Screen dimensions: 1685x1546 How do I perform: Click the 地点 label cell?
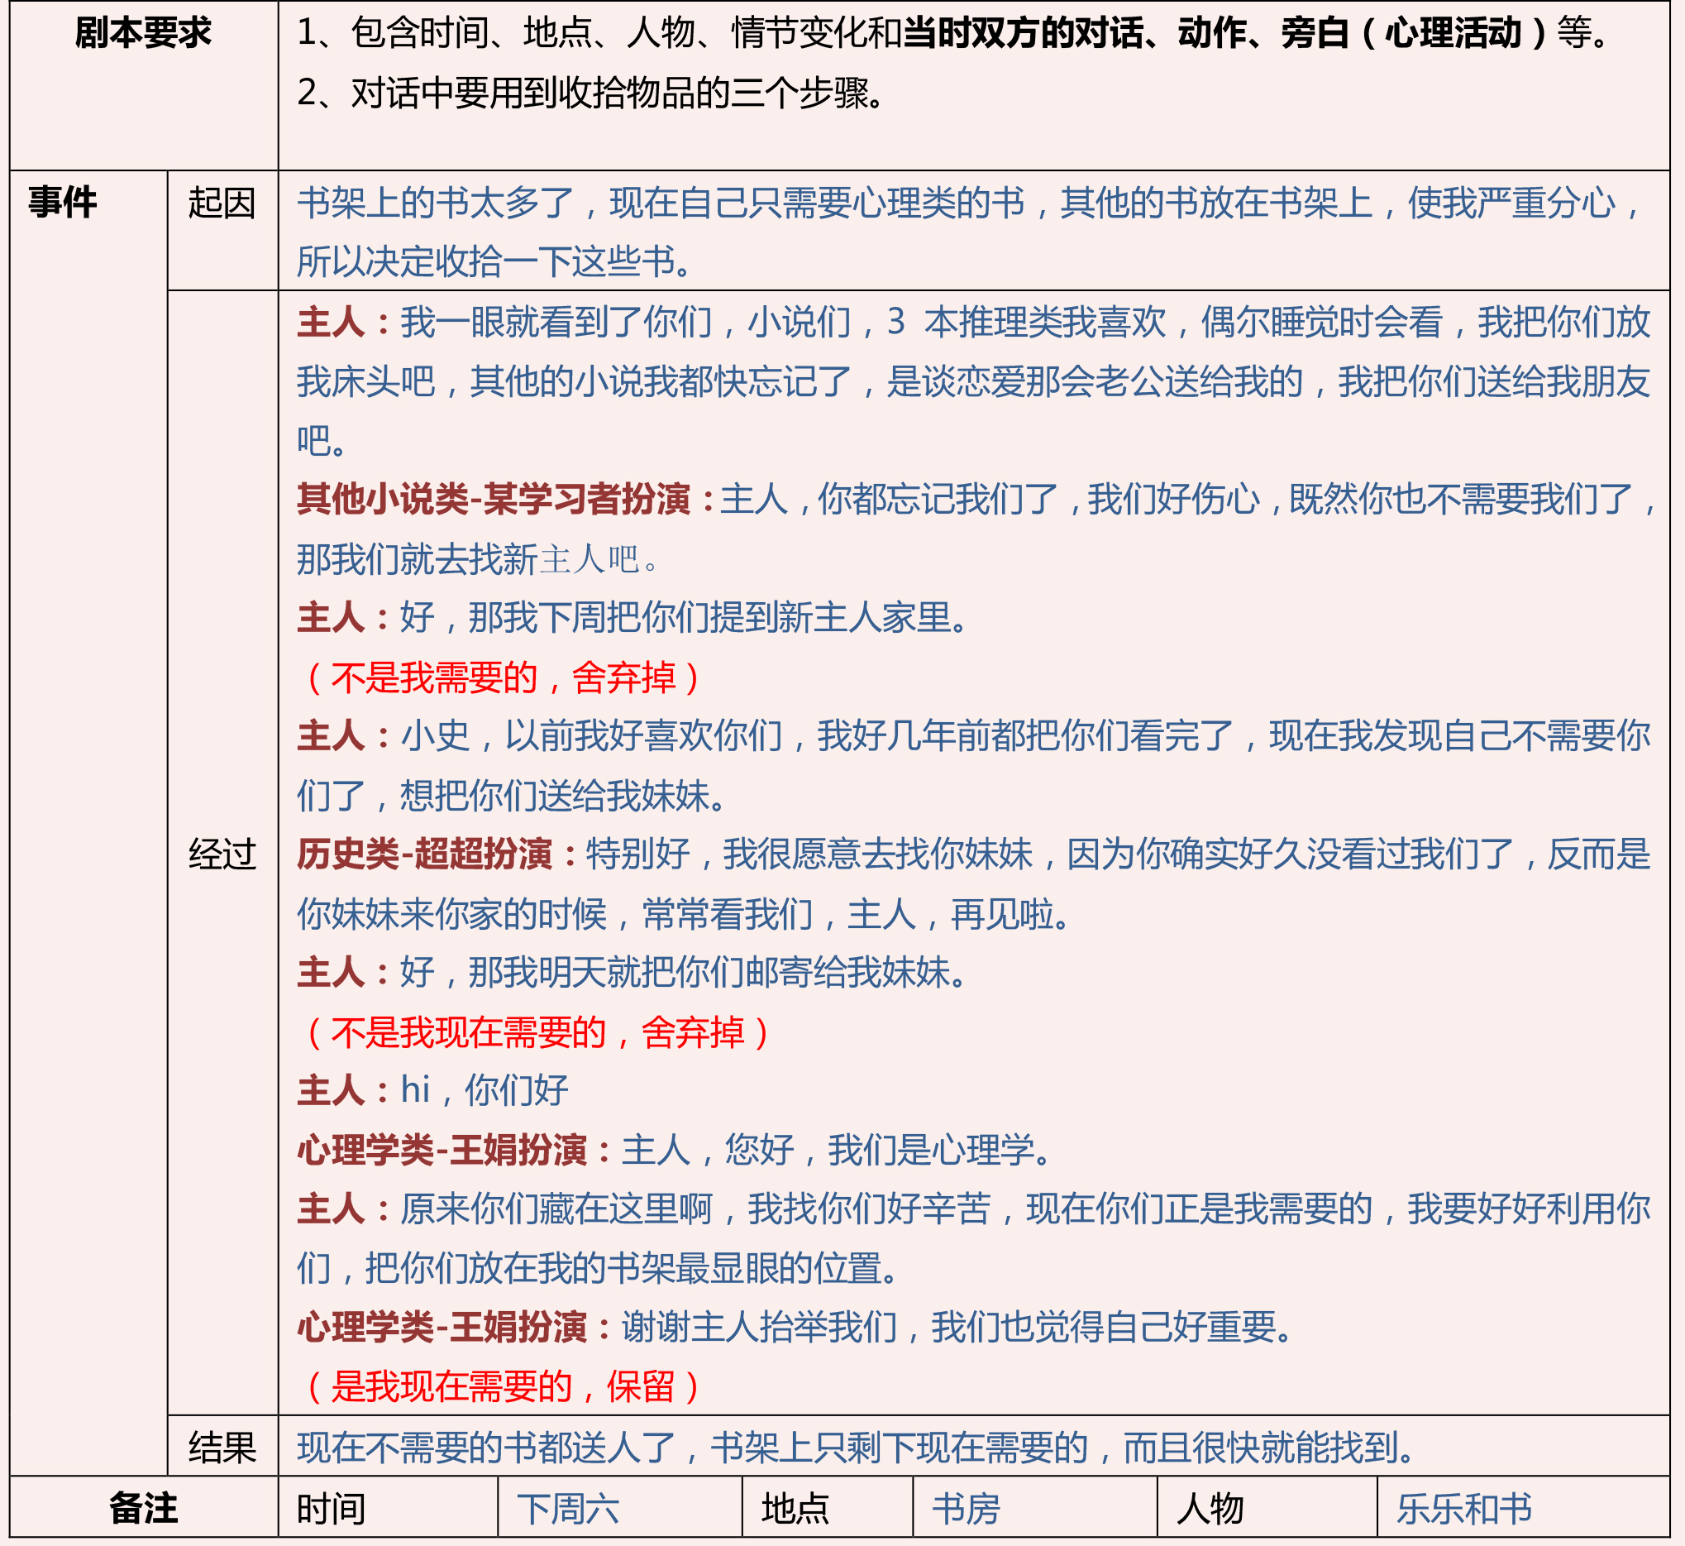[x=795, y=1509]
